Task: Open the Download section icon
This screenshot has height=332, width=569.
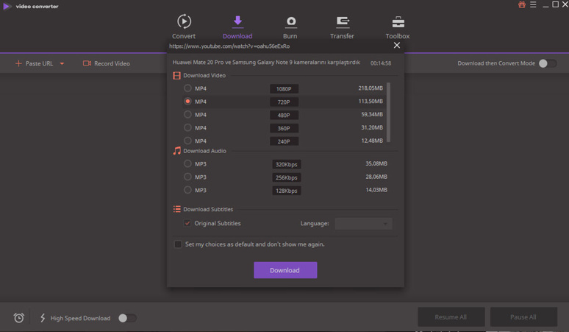Action: pos(237,21)
